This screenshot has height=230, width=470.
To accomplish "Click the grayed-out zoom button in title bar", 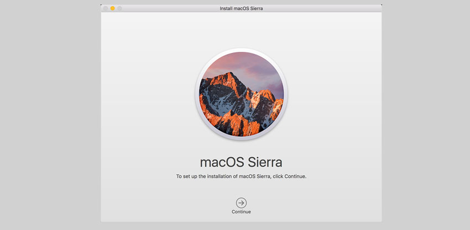I will (x=119, y=8).
